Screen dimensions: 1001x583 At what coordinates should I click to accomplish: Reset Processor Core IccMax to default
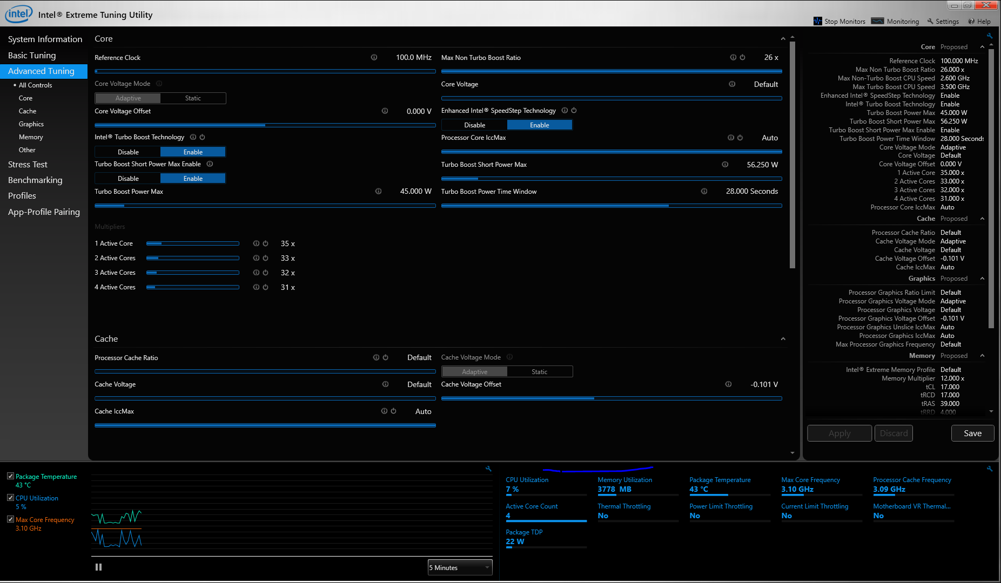(x=740, y=138)
